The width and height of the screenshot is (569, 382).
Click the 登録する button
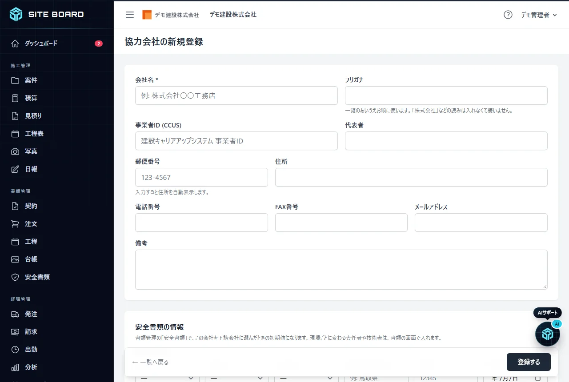tap(529, 362)
